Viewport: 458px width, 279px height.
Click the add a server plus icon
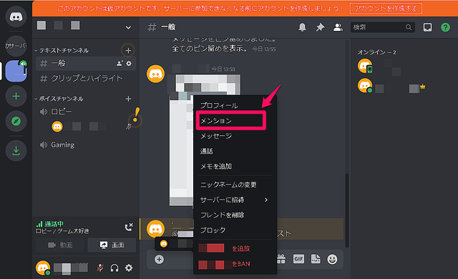[x=16, y=97]
